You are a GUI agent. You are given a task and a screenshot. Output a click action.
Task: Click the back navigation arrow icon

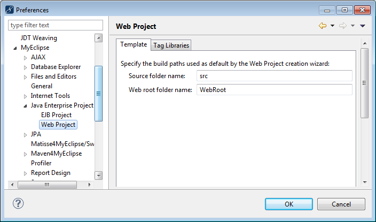pyautogui.click(x=323, y=26)
